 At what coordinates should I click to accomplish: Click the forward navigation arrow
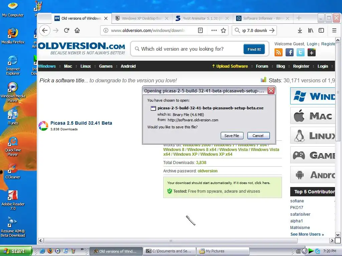click(56, 30)
